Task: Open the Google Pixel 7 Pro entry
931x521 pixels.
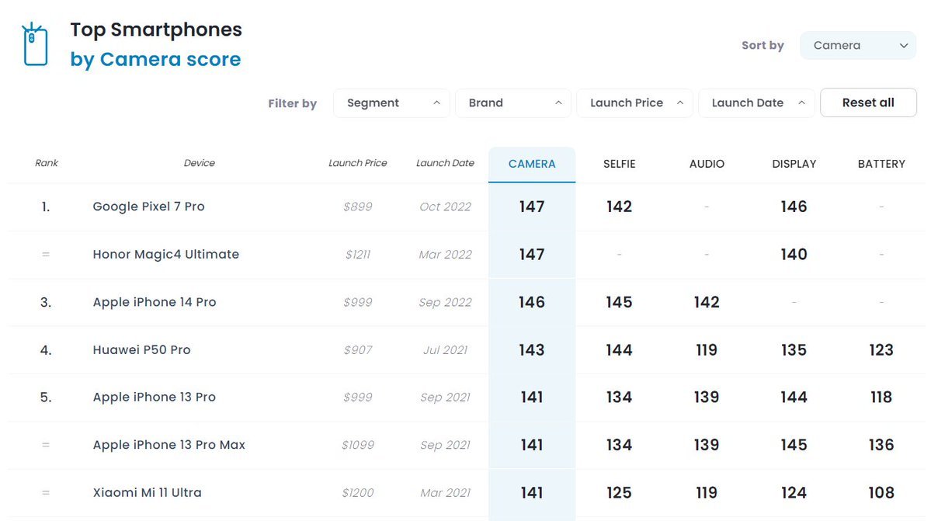Action: 148,207
